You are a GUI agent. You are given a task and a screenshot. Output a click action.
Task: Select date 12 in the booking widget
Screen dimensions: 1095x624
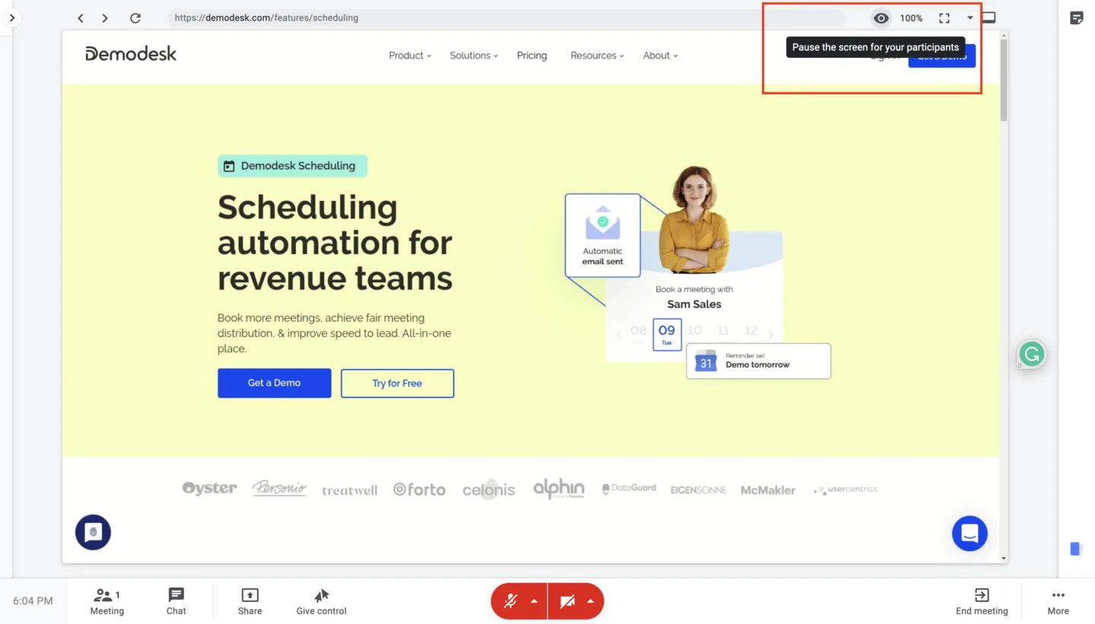click(751, 331)
